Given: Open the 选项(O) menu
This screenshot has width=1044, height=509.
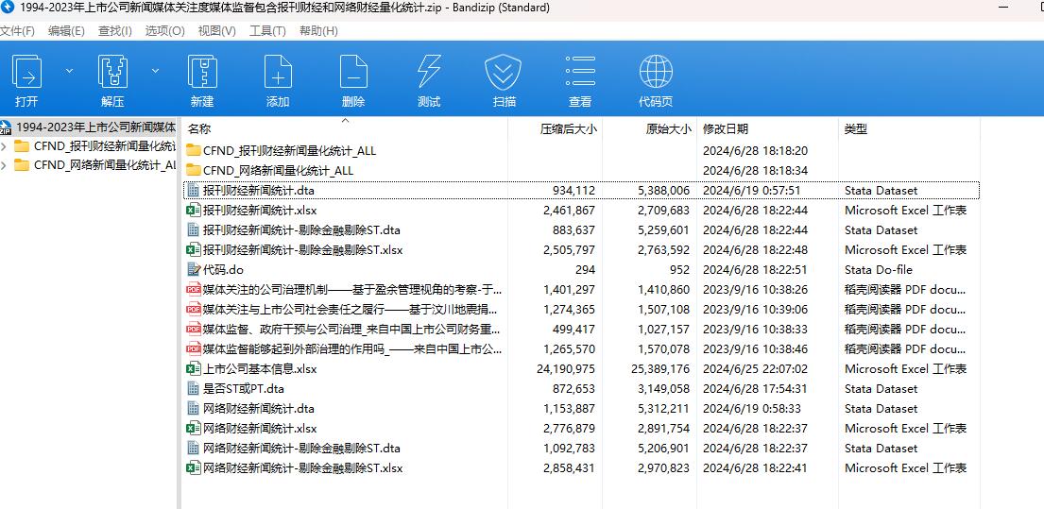Looking at the screenshot, I should coord(165,30).
